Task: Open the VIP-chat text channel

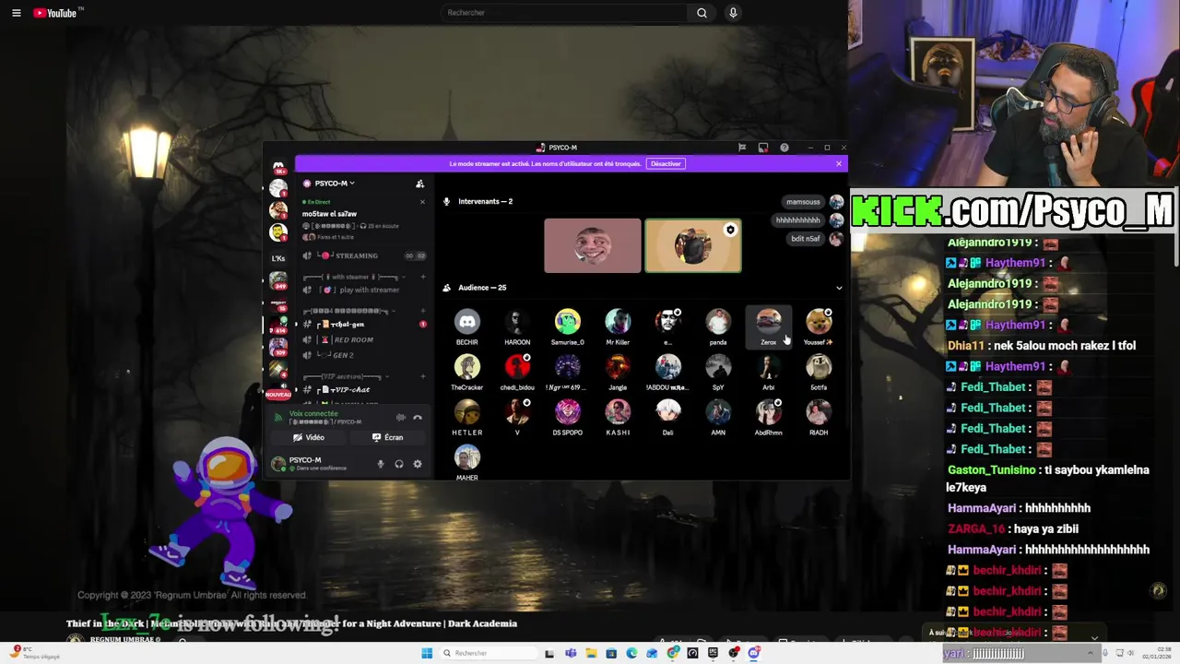Action: (364, 389)
